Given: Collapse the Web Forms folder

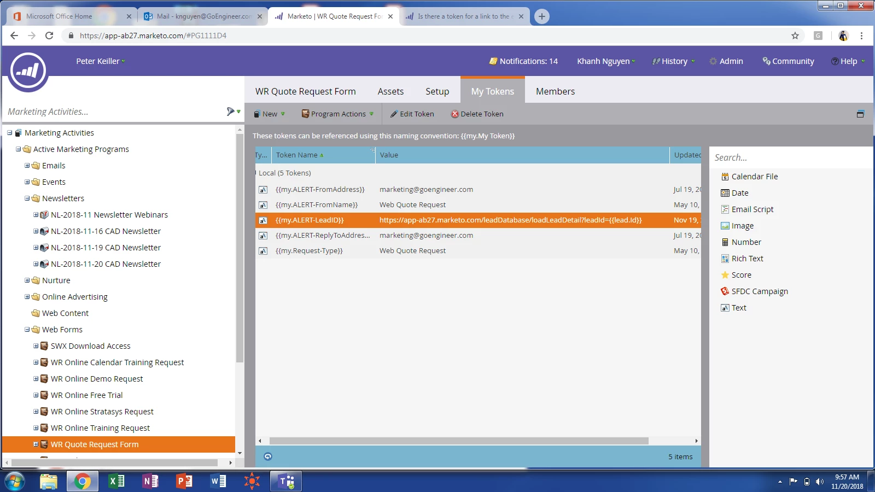Looking at the screenshot, I should (x=27, y=330).
